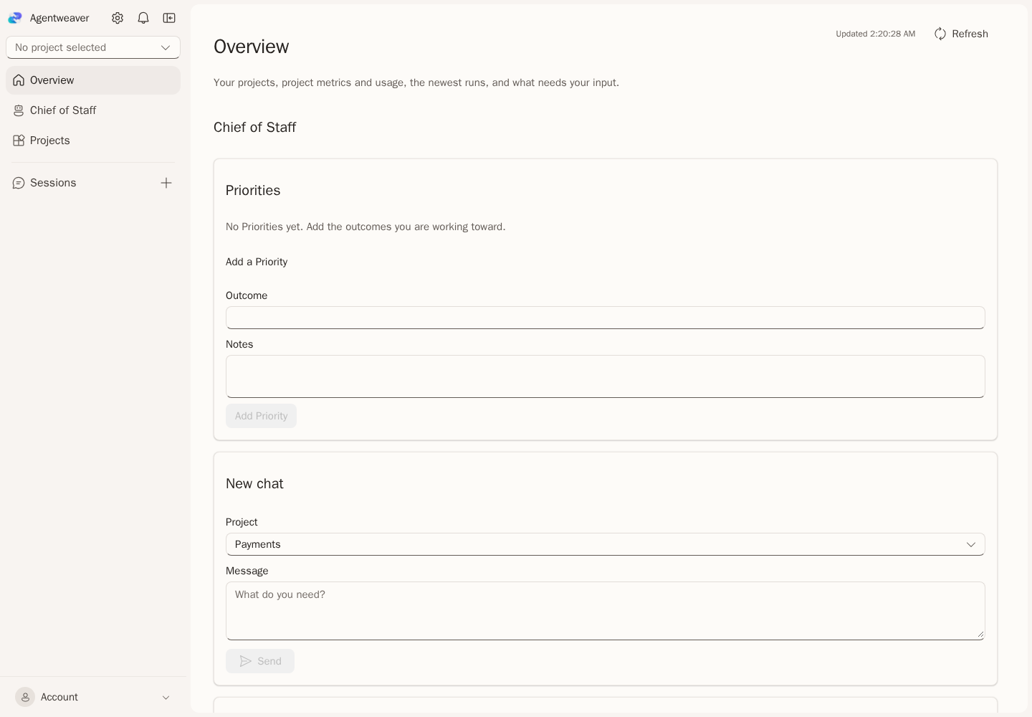
Task: Open Chief of Staff page
Action: coord(93,110)
